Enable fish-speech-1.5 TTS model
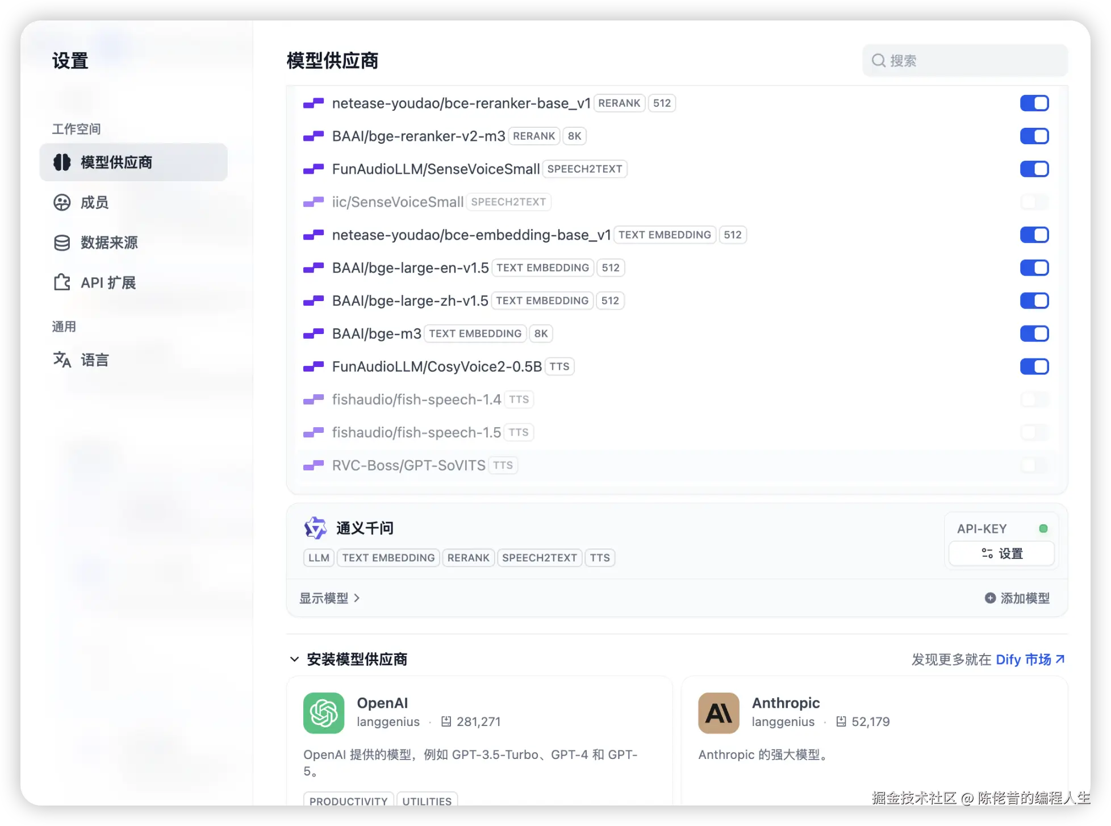The width and height of the screenshot is (1111, 826). (1034, 433)
